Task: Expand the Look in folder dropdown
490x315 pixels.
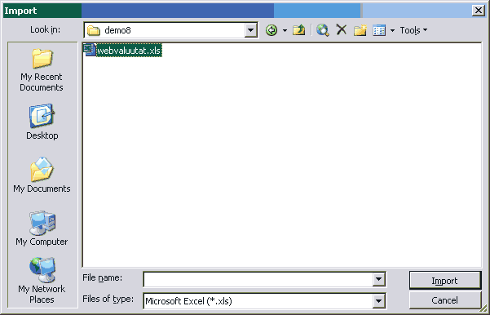Action: (x=250, y=30)
